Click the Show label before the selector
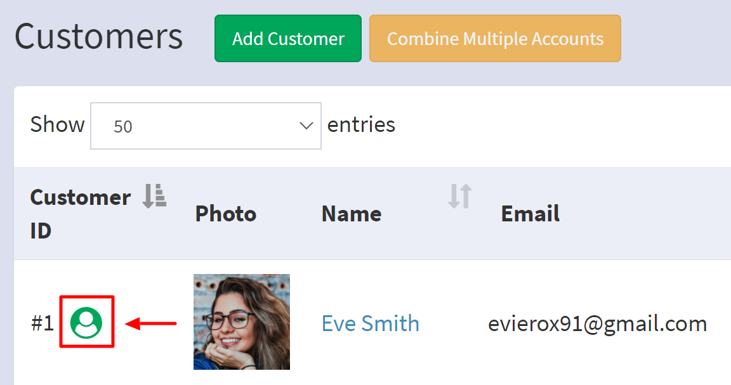 click(x=57, y=124)
